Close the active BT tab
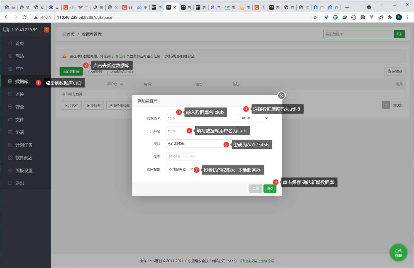 (174, 7)
